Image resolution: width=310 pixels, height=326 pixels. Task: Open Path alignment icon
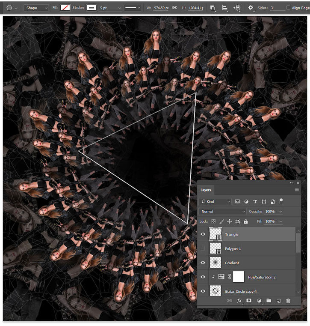[225, 8]
